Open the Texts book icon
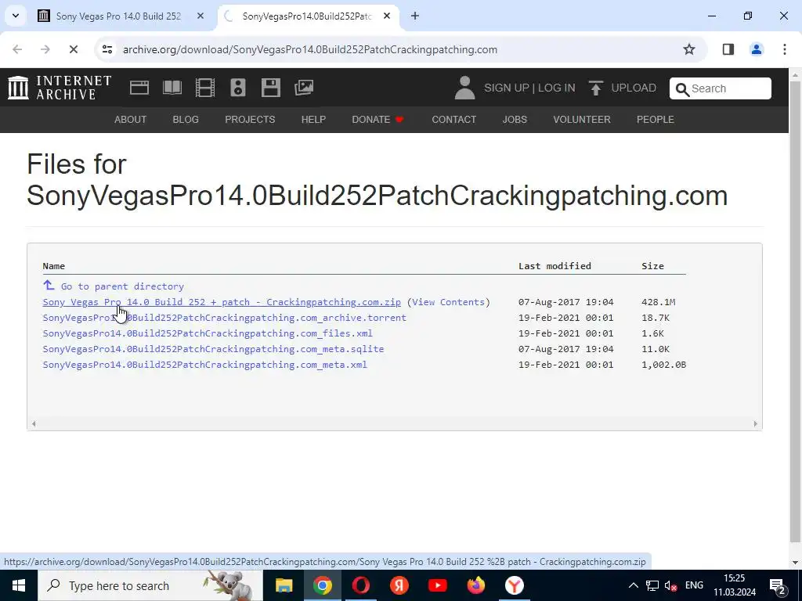 coord(172,88)
